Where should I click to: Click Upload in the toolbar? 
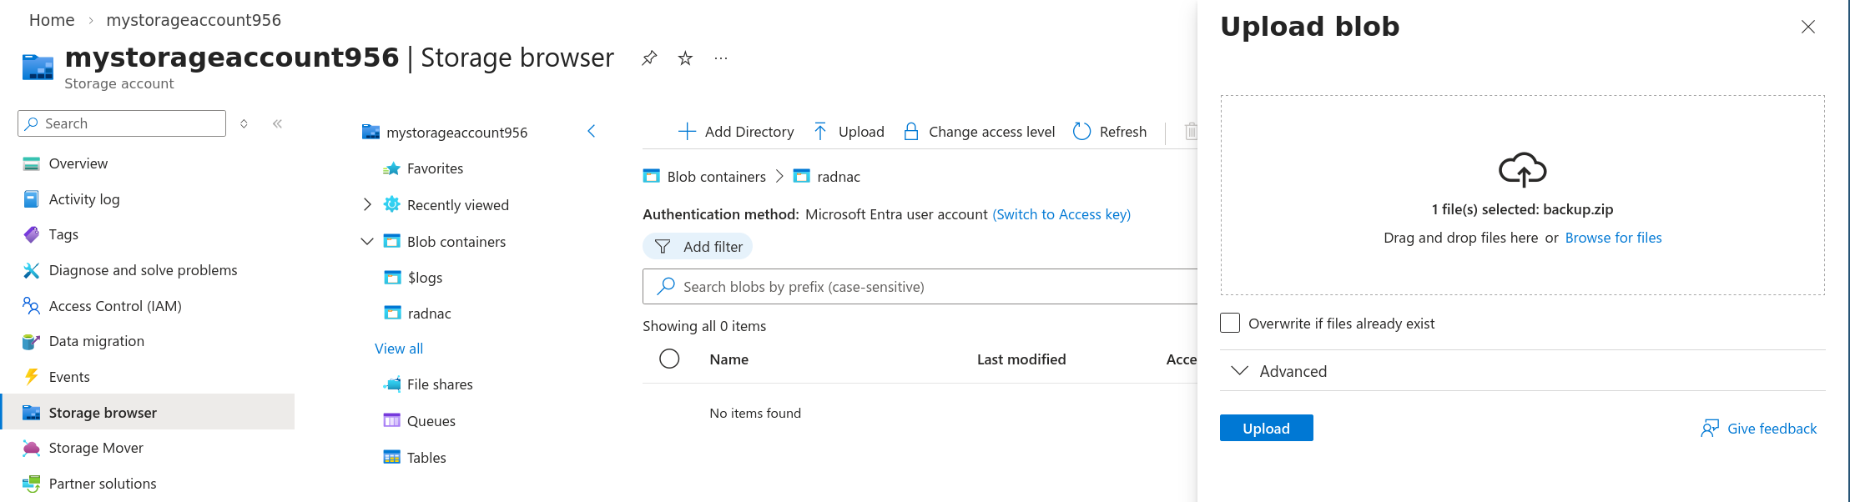(849, 131)
